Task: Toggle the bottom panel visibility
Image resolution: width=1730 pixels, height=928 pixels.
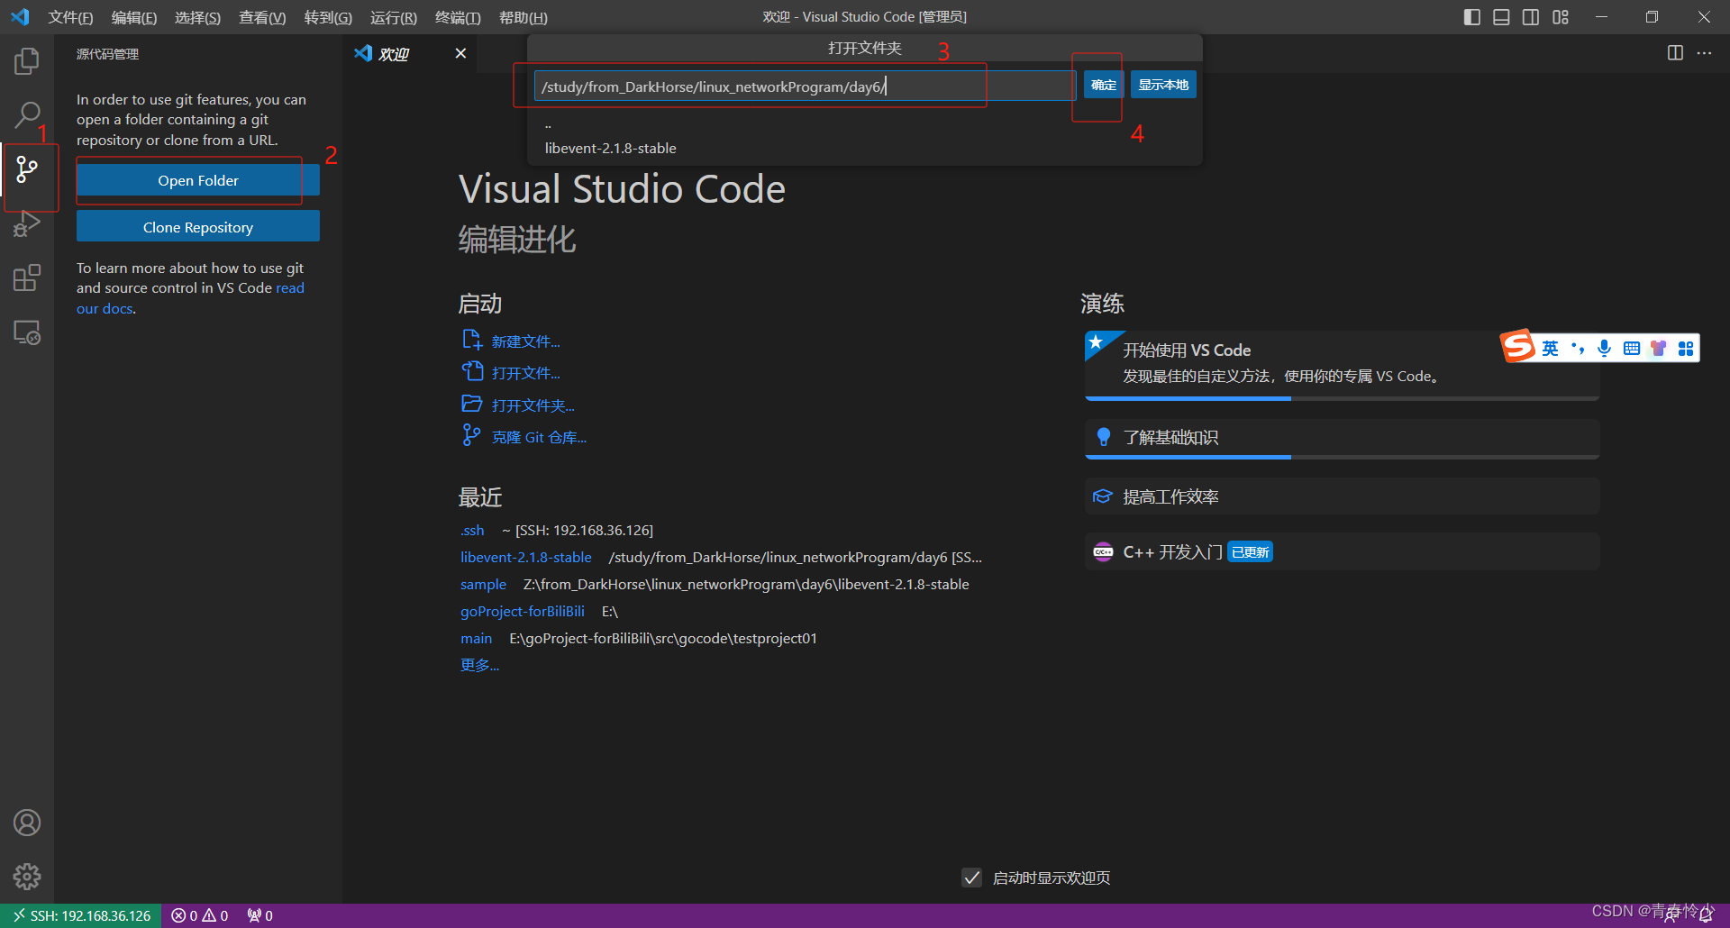Action: (1501, 16)
